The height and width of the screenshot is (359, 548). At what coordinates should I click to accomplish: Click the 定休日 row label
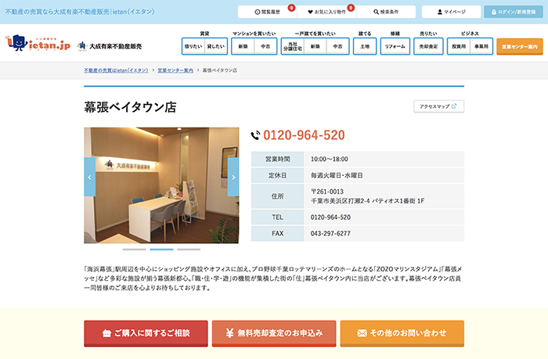click(277, 175)
